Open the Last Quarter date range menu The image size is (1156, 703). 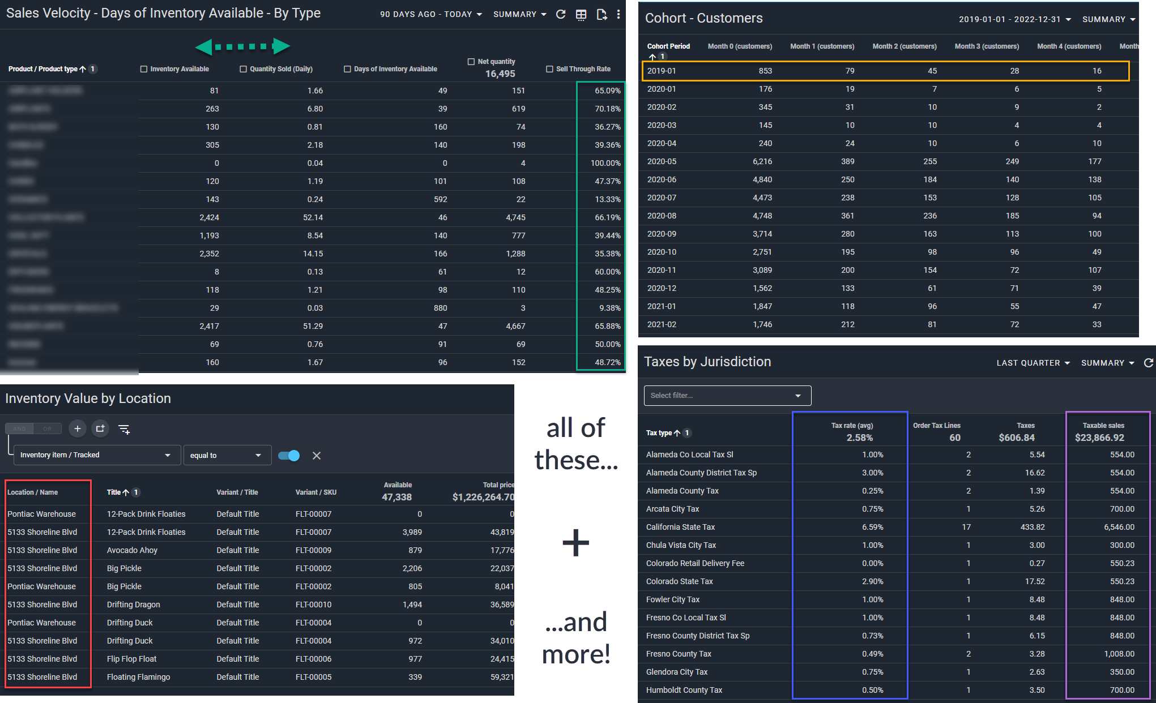point(1033,363)
